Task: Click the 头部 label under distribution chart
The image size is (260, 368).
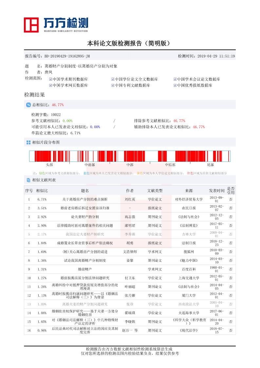Action: click(49, 165)
